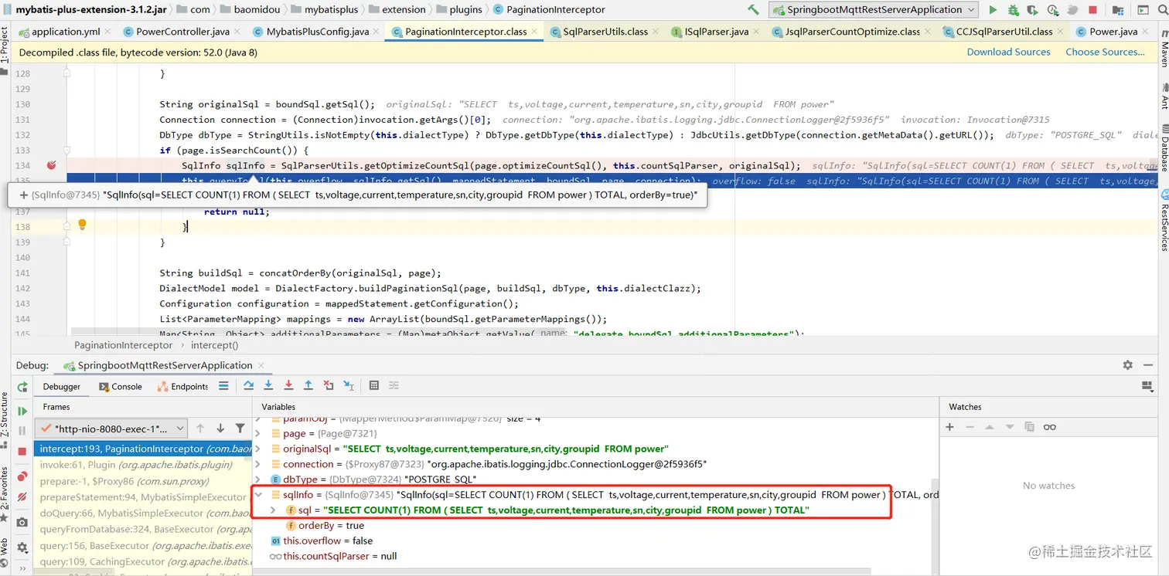The image size is (1169, 576).
Task: Open Search Everywhere with the magnifier icon
Action: (x=1162, y=10)
